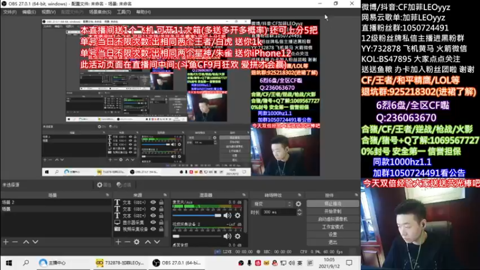Open the 视图(V) menu
The width and height of the screenshot is (480, 270).
click(x=49, y=12)
